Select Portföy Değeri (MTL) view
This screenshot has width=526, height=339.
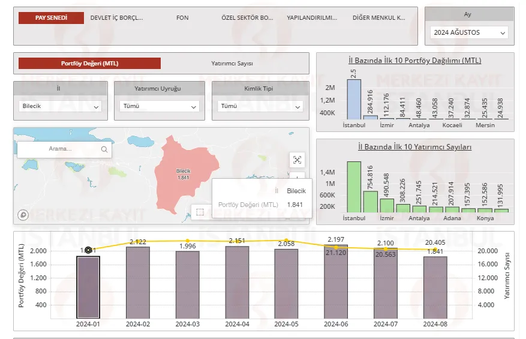(x=89, y=64)
